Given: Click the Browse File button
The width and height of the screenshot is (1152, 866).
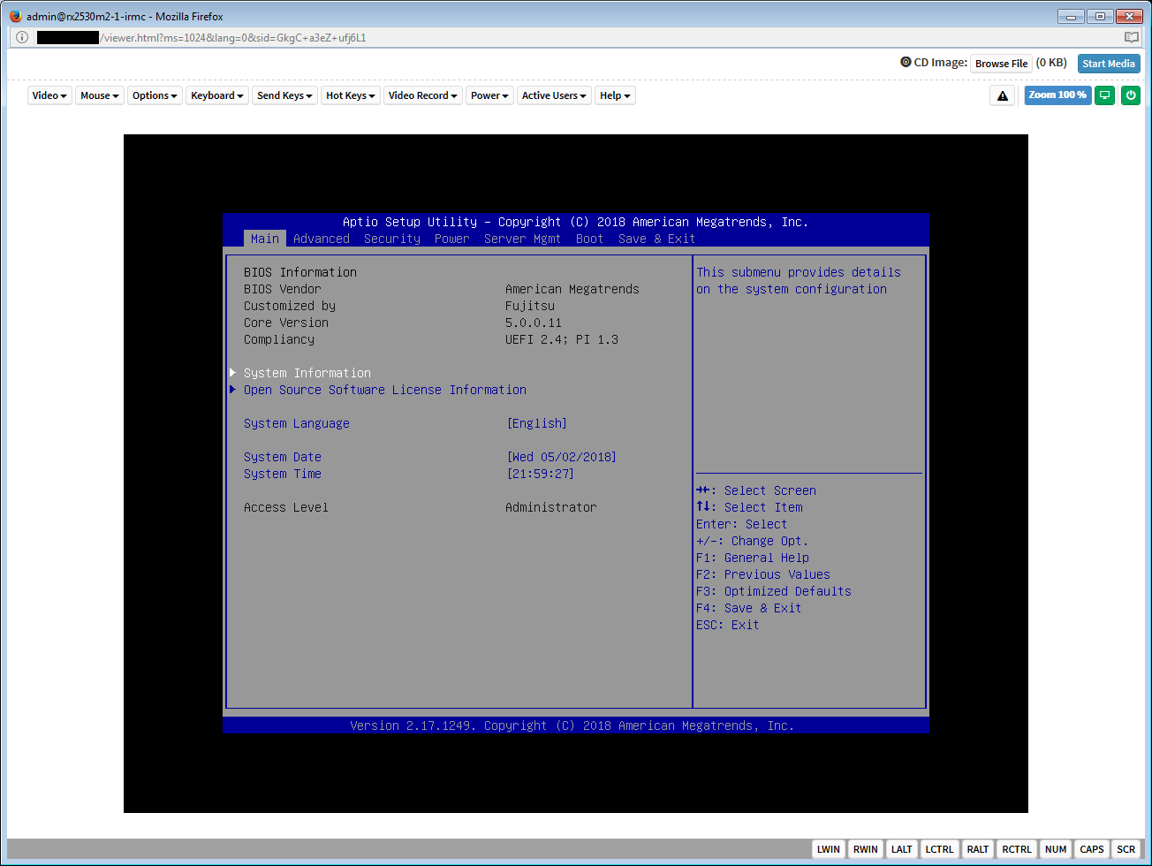Looking at the screenshot, I should coord(1001,63).
